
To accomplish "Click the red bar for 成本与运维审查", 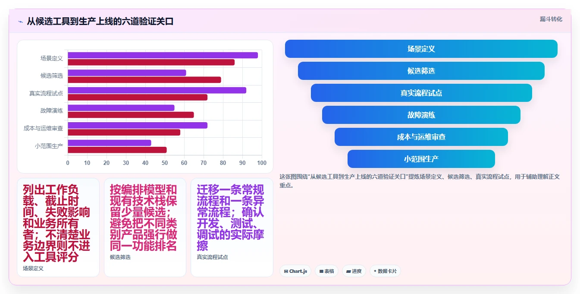I will pyautogui.click(x=124, y=132).
